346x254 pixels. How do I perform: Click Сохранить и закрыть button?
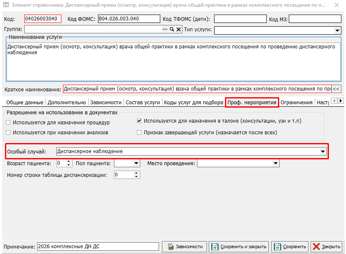click(239, 246)
